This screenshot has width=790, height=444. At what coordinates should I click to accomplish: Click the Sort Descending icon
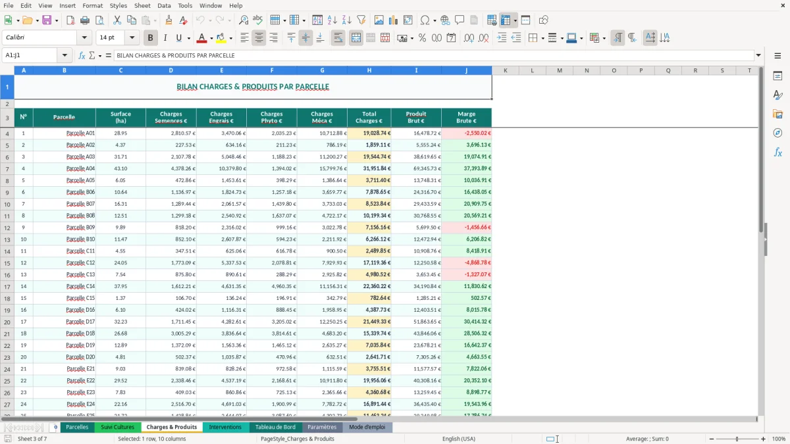coord(347,20)
